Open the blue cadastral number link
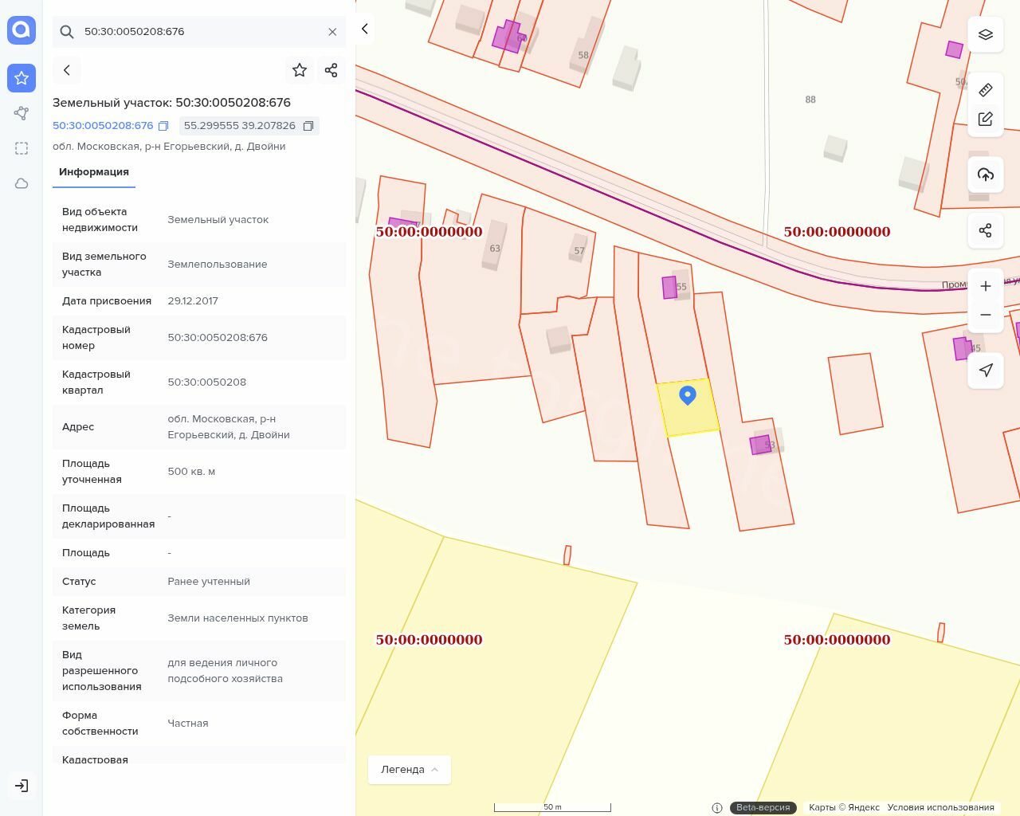The width and height of the screenshot is (1020, 816). click(x=103, y=126)
